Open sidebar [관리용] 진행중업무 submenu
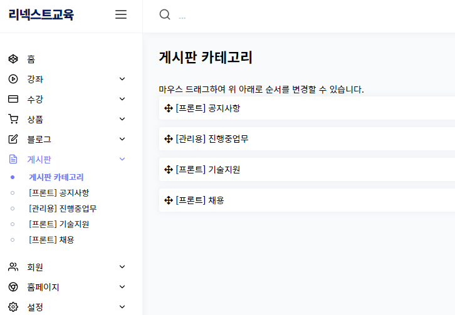The height and width of the screenshot is (315, 455). coord(63,209)
